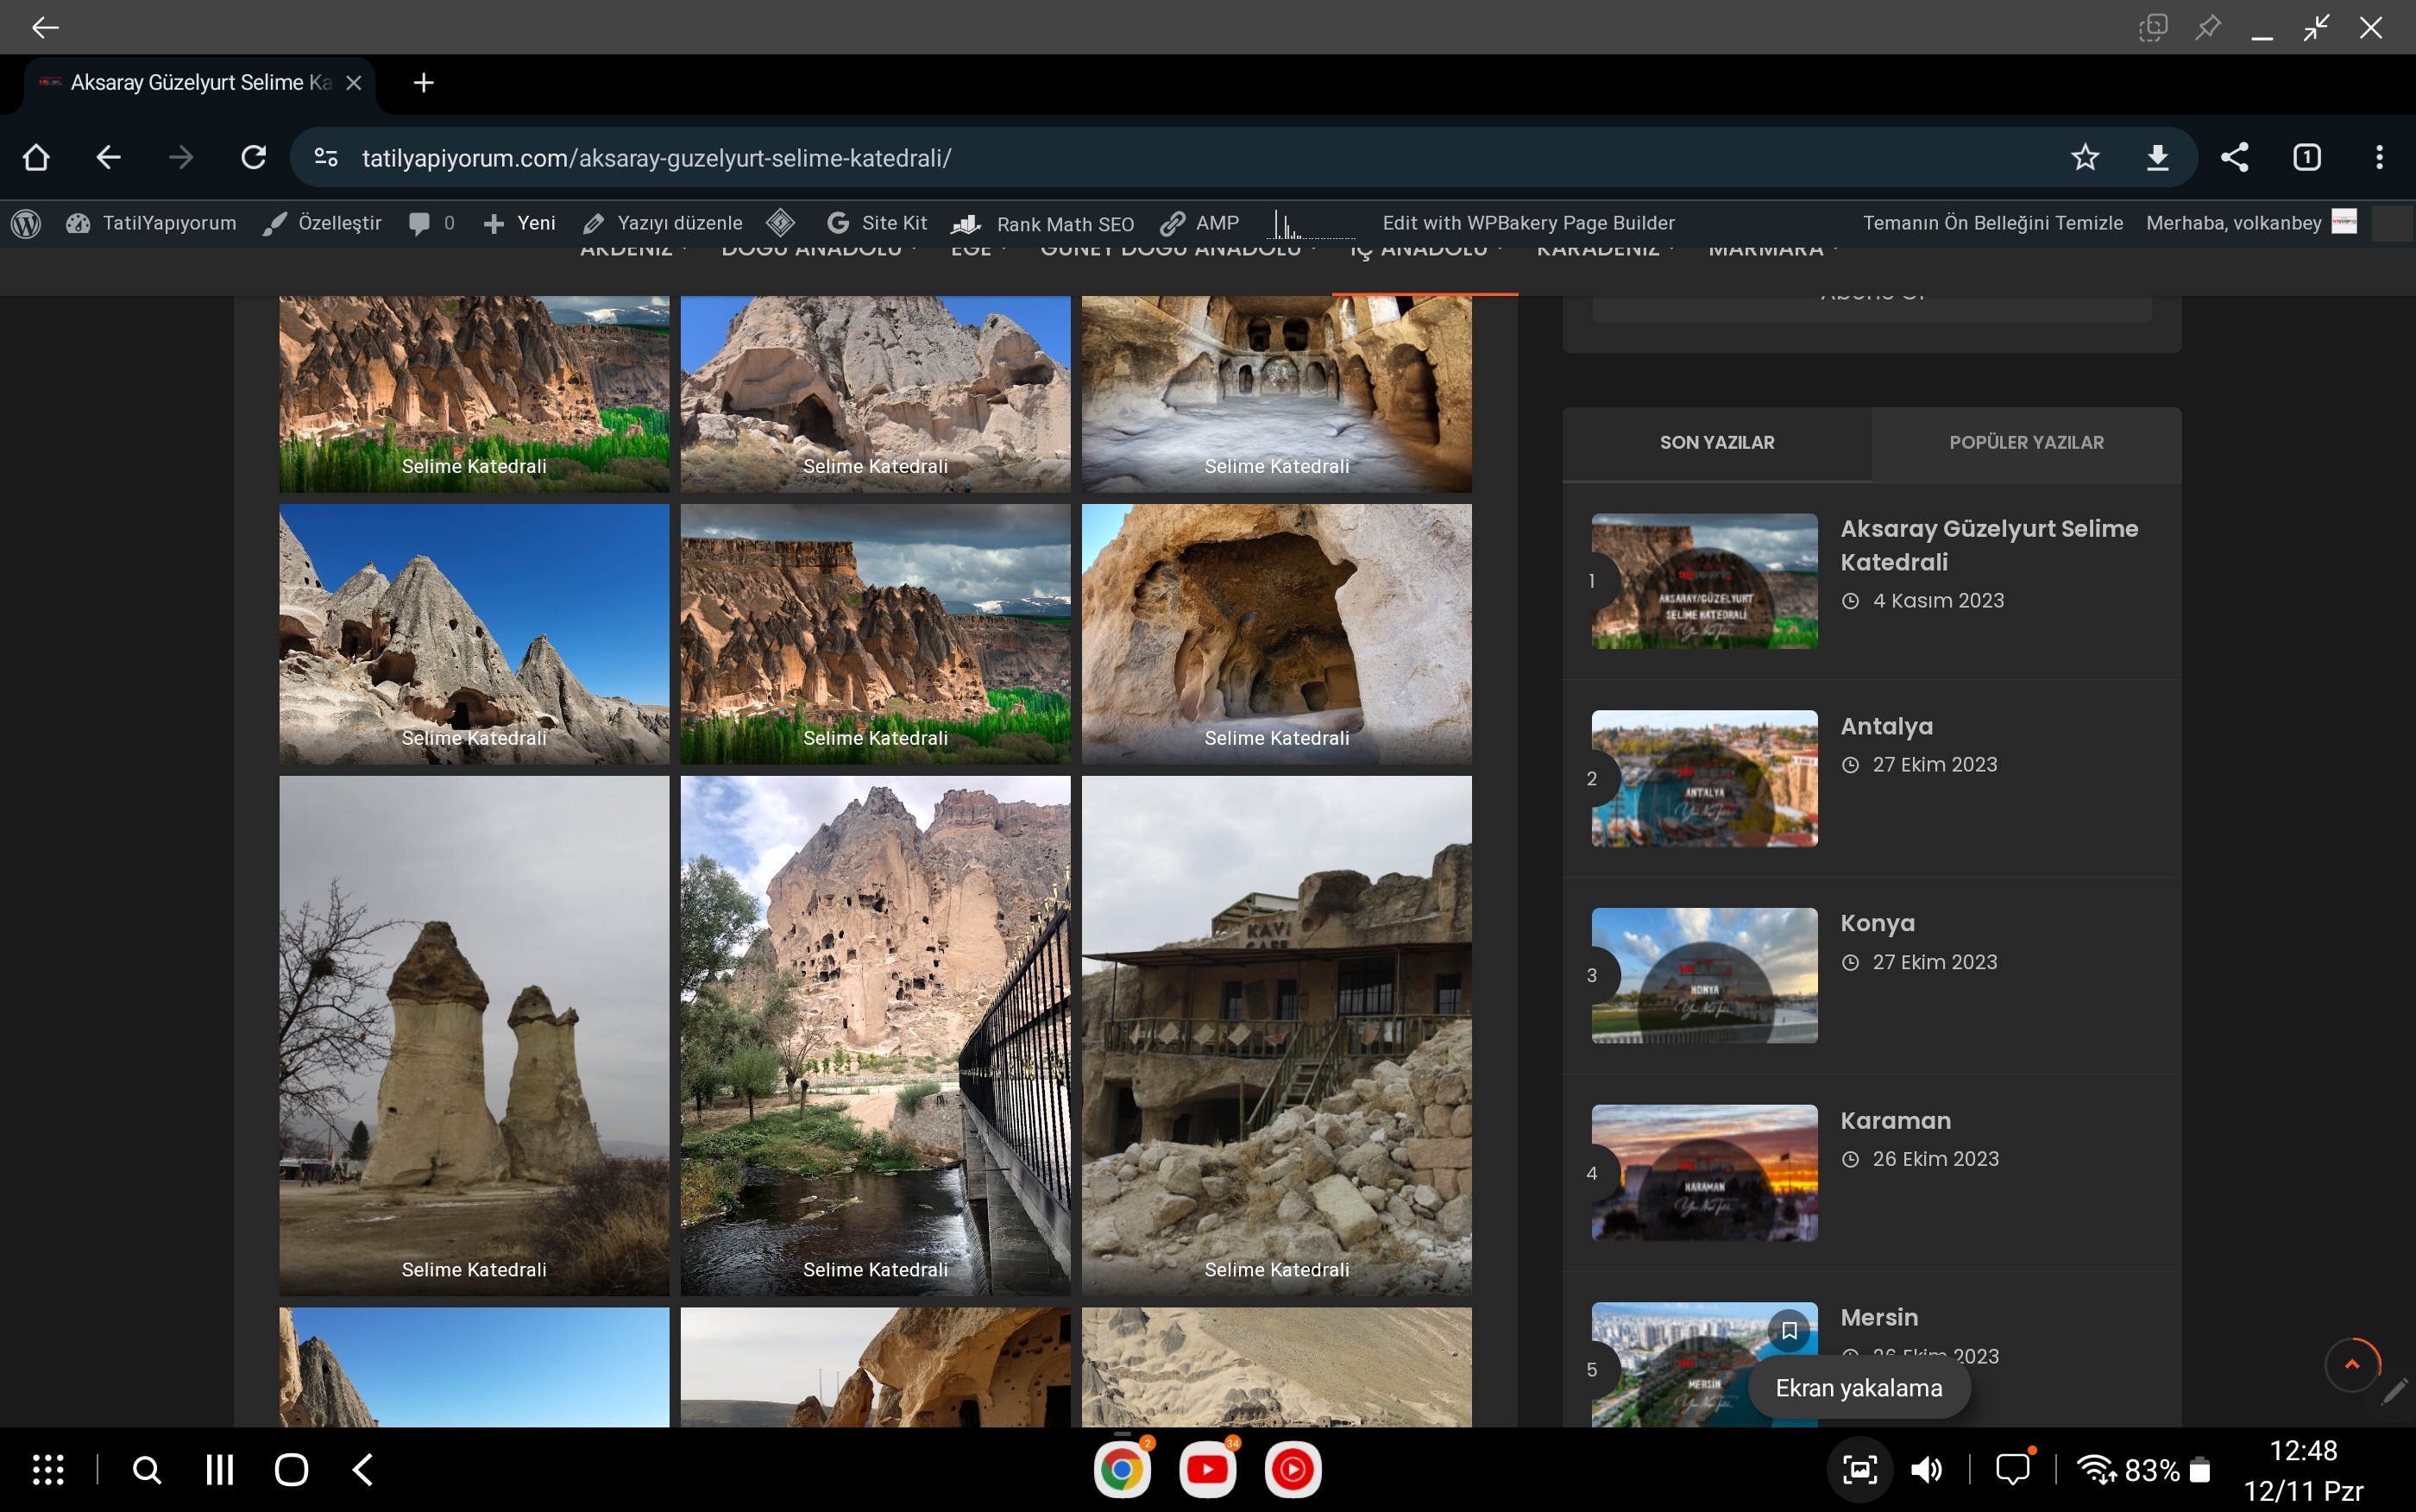Click the diamond icon in admin bar
This screenshot has width=2416, height=1512.
(x=781, y=222)
